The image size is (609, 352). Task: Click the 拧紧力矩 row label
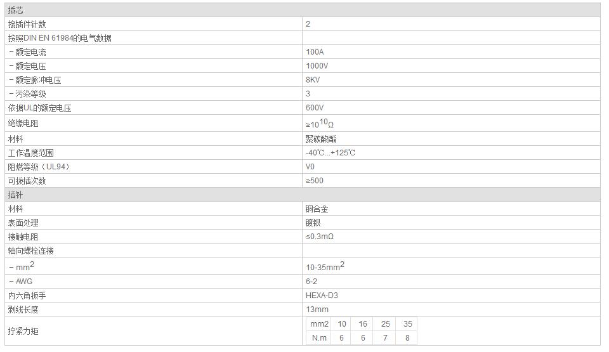tap(23, 332)
